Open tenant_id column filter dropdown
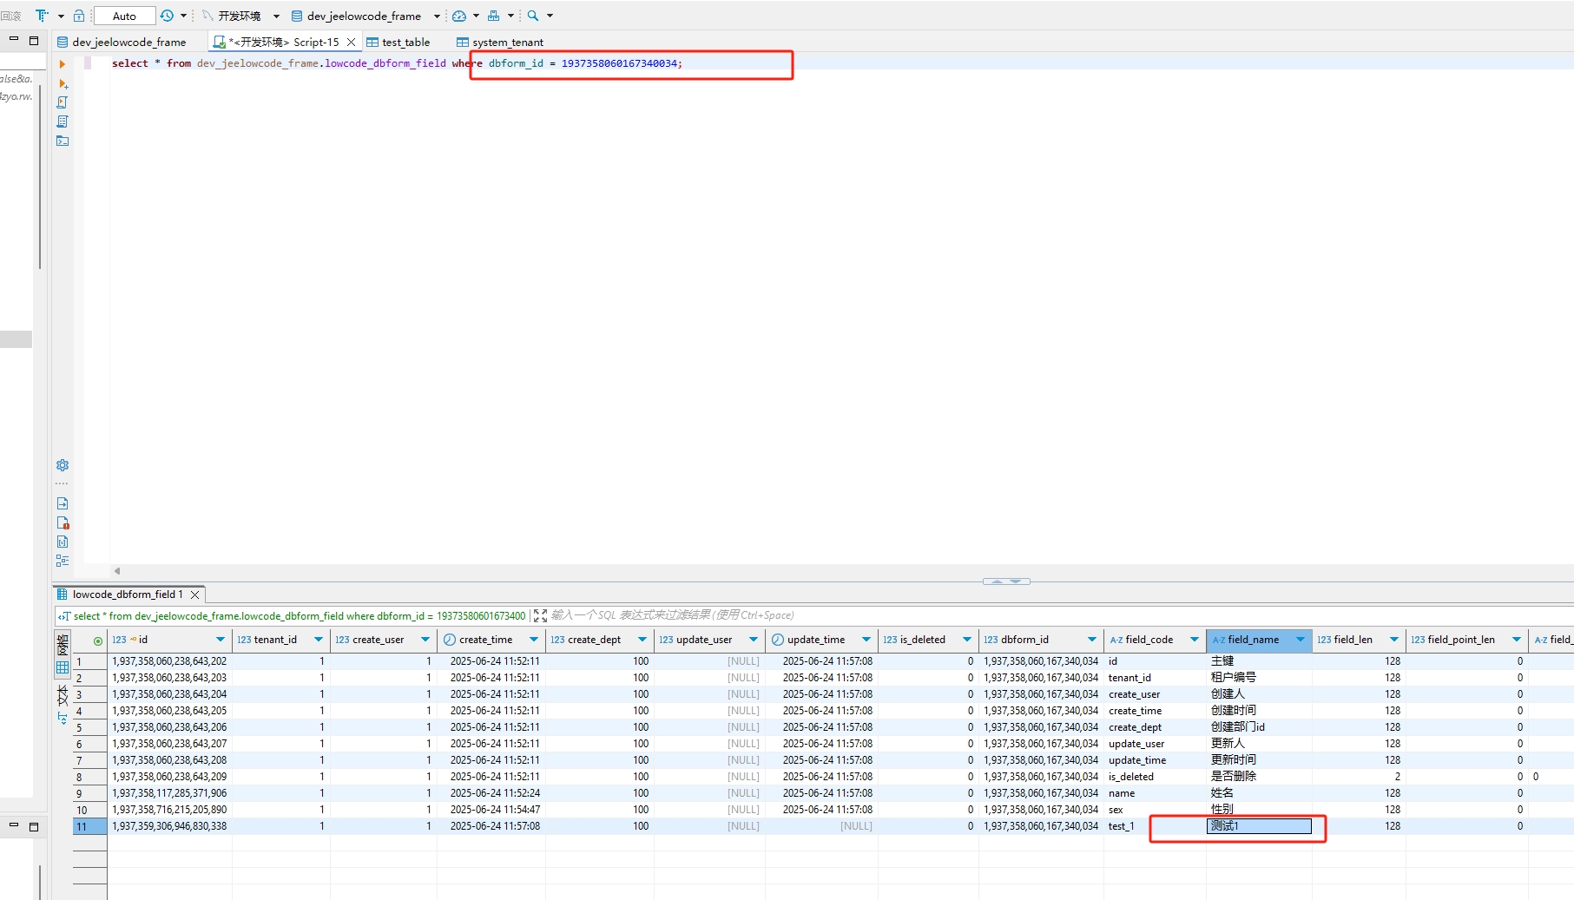 (x=319, y=640)
